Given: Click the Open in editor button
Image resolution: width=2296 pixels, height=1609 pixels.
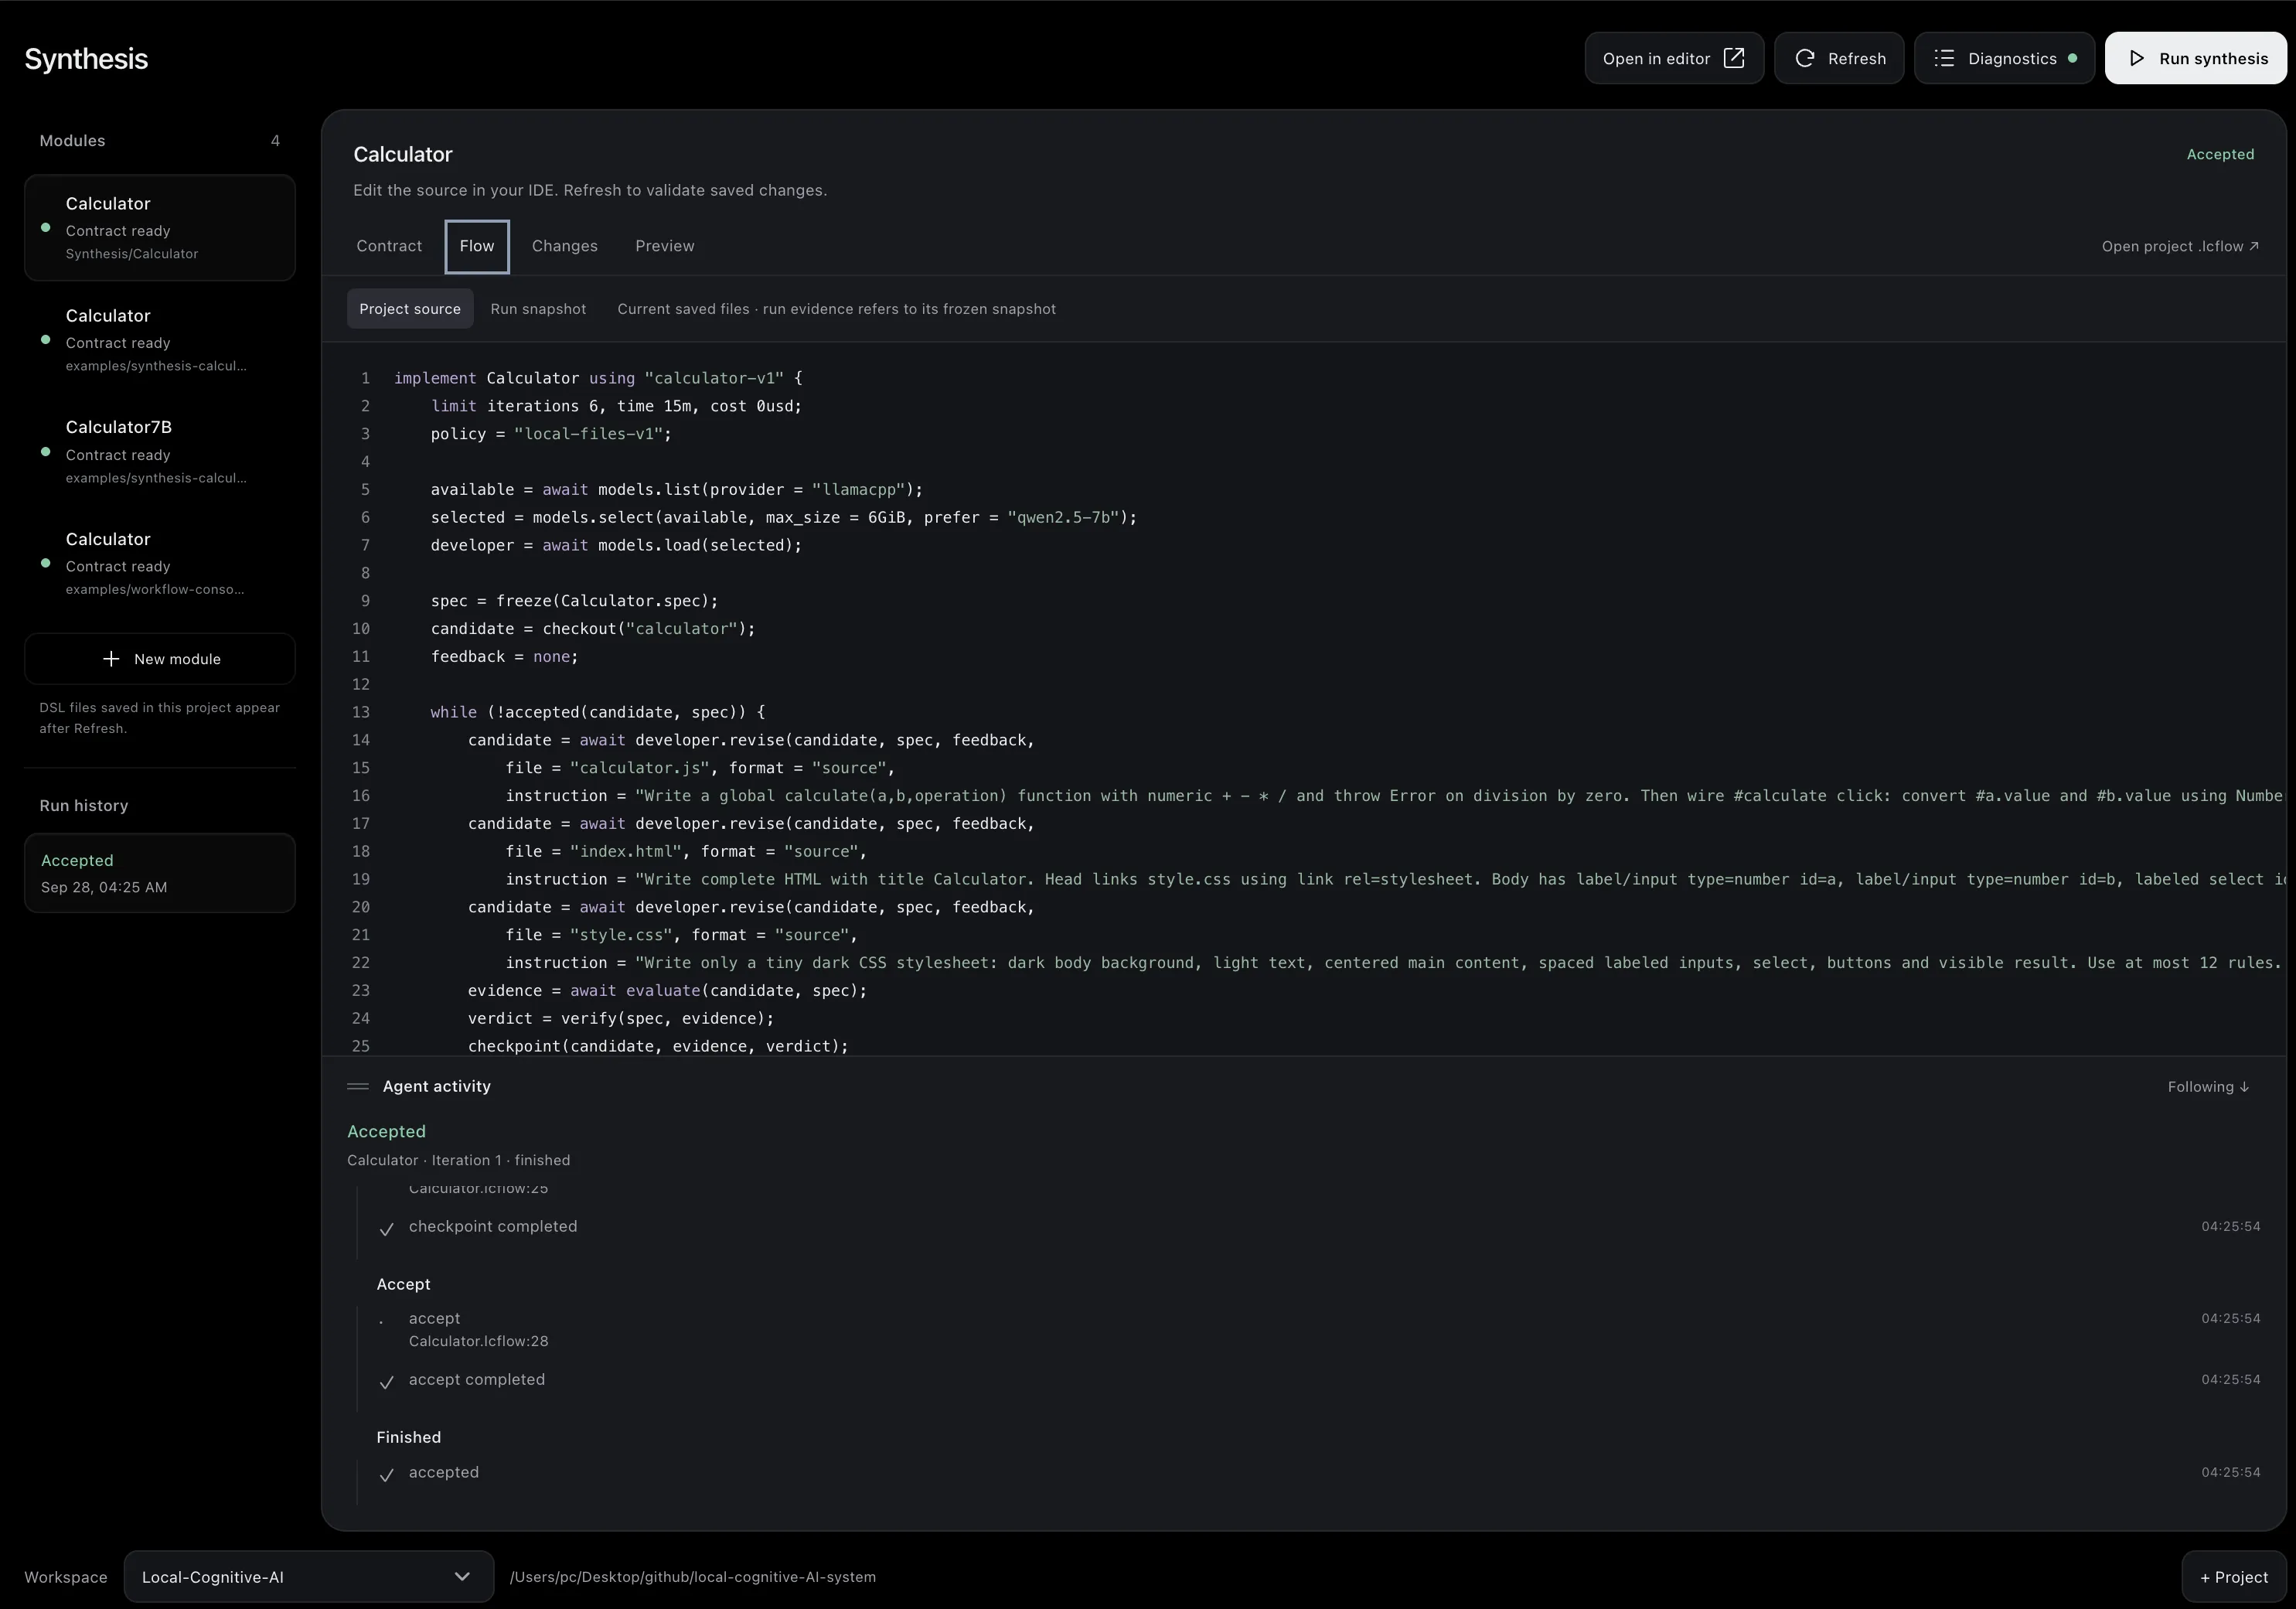Looking at the screenshot, I should click(1674, 58).
